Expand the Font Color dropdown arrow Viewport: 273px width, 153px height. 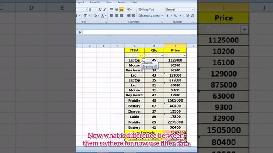105,16
